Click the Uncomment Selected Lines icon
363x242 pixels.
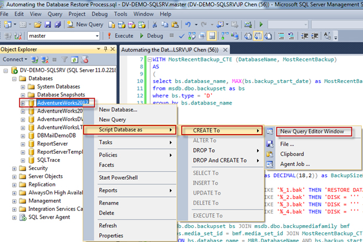click(x=291, y=36)
